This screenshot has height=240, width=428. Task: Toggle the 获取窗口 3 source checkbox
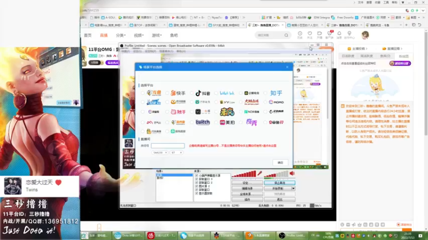(196, 179)
